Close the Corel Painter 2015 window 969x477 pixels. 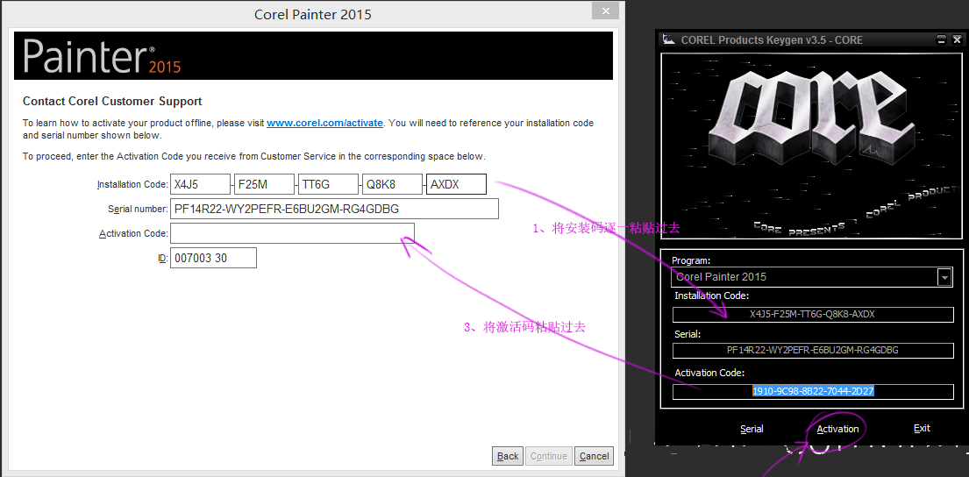pyautogui.click(x=605, y=11)
